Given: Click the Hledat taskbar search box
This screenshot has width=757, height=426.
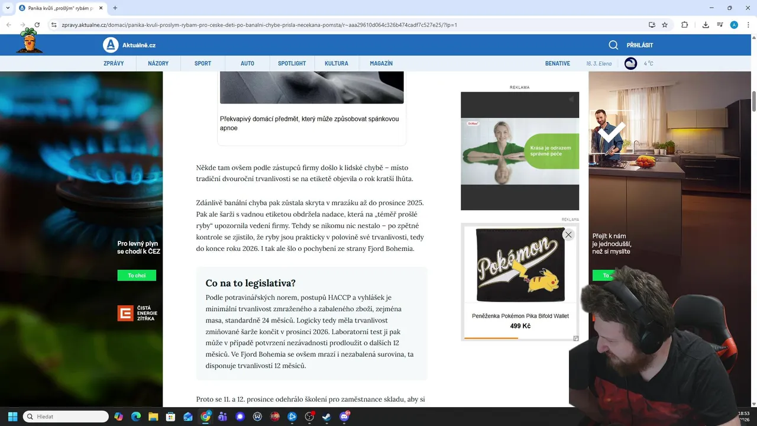Looking at the screenshot, I should coord(66,417).
